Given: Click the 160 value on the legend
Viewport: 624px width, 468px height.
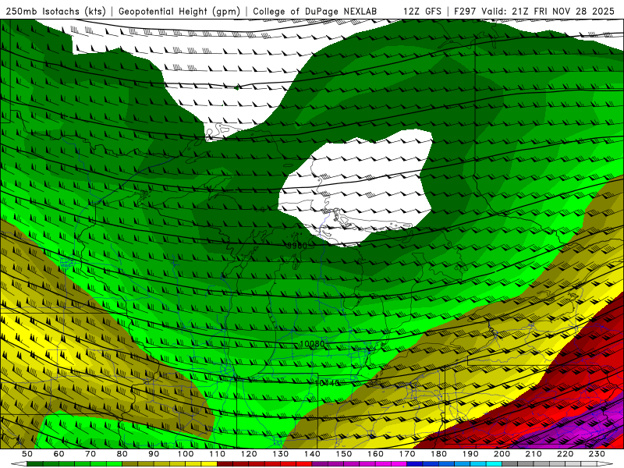Looking at the screenshot, I should pyautogui.click(x=375, y=454).
